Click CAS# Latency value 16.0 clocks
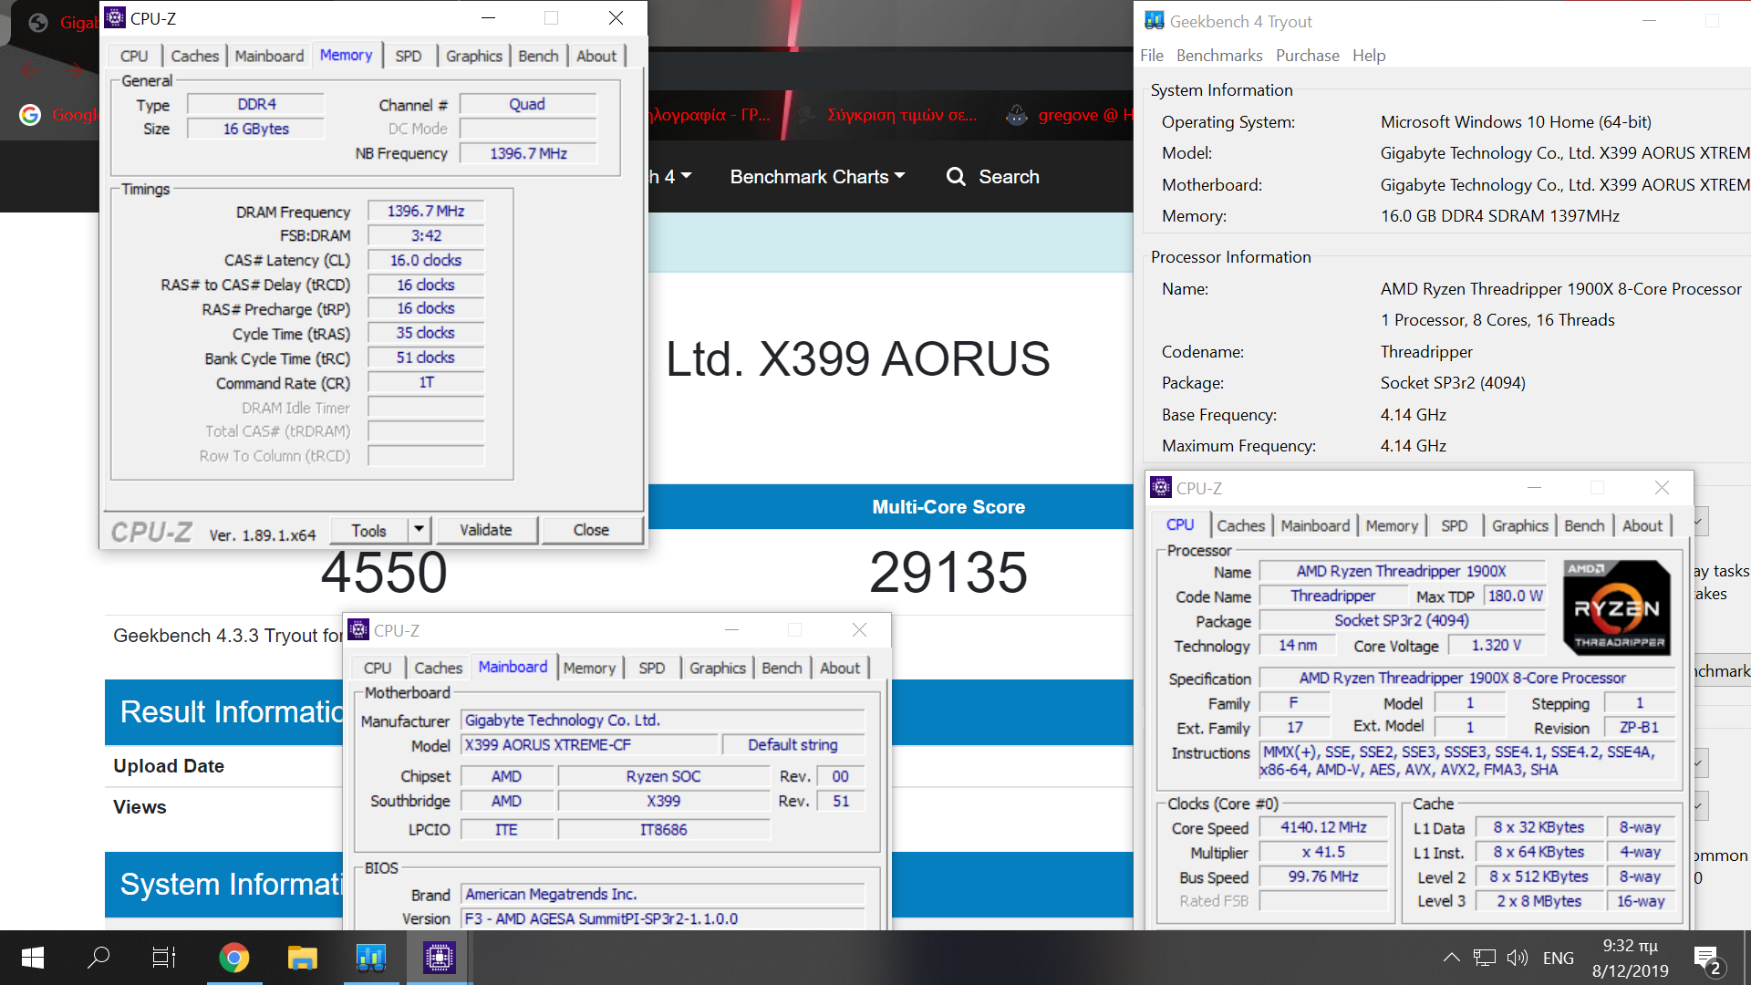The image size is (1751, 985). [x=426, y=260]
